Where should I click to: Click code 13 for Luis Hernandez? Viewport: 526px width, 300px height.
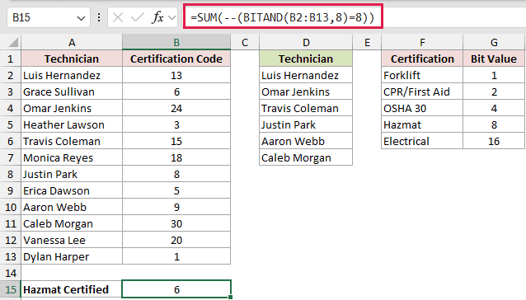tap(176, 75)
